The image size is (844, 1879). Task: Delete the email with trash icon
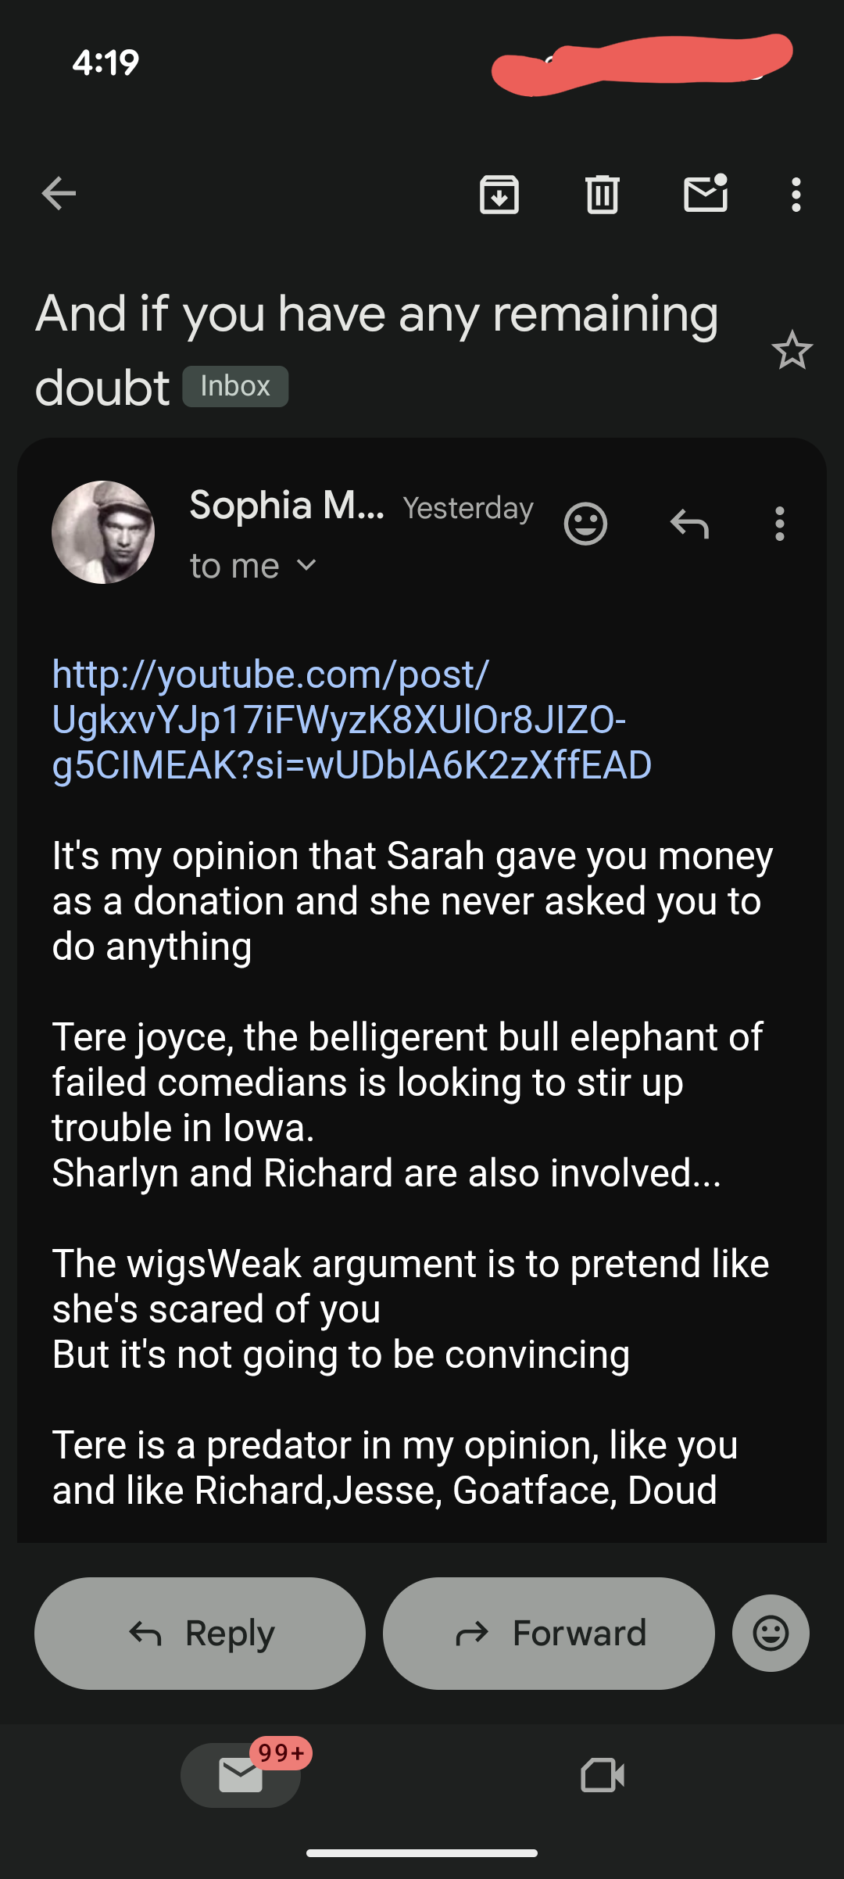point(603,194)
